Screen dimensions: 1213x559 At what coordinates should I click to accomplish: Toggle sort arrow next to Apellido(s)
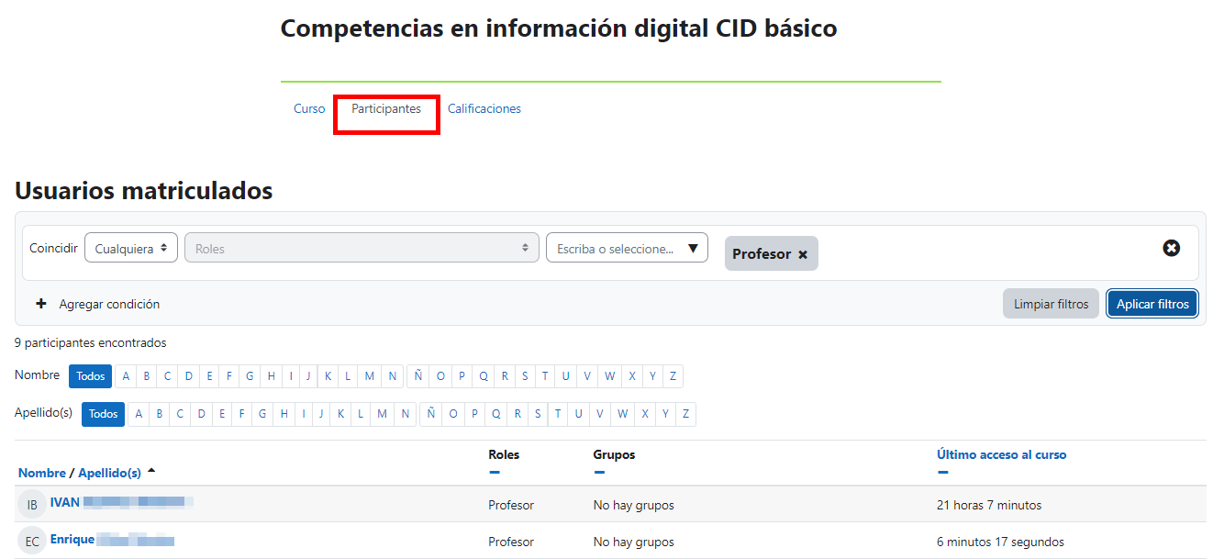[x=151, y=471]
